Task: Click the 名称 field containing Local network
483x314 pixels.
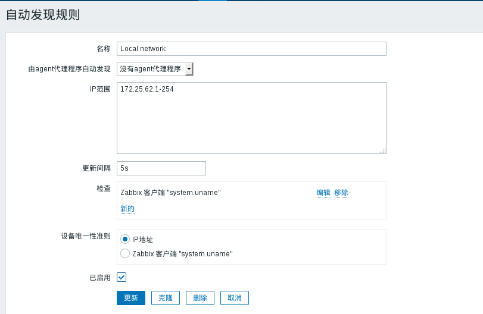Action: coord(251,49)
